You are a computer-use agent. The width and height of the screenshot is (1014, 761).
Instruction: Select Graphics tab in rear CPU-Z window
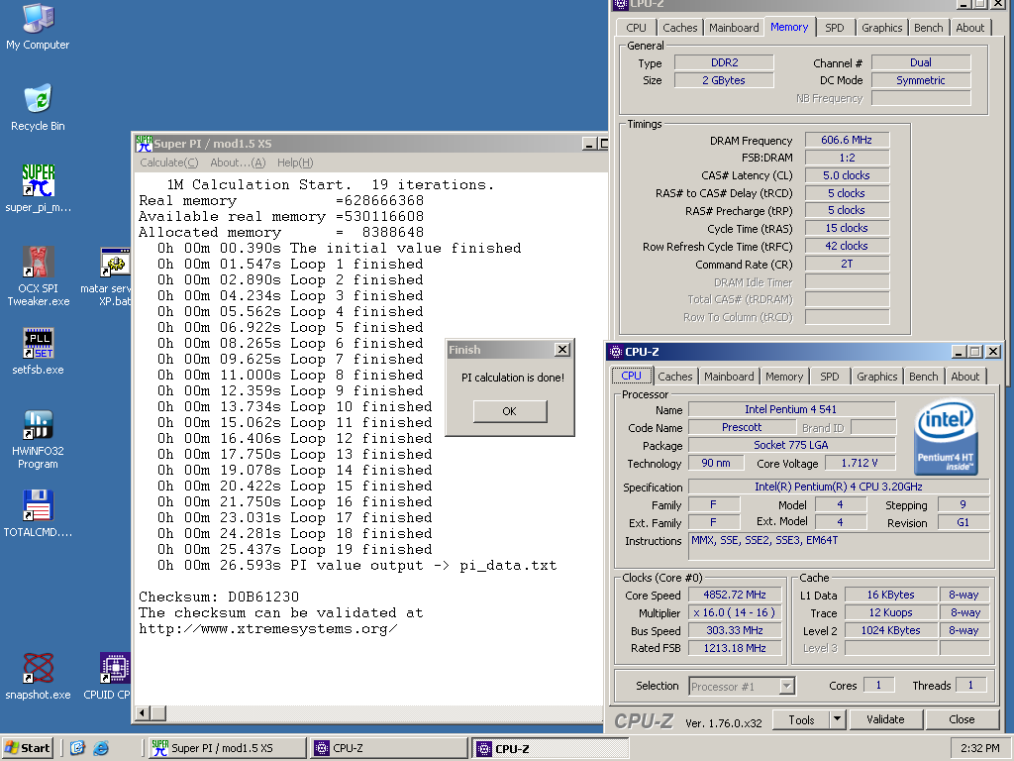pyautogui.click(x=882, y=28)
